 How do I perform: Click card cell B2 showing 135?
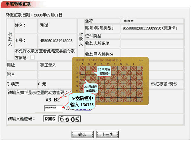tap(89, 73)
